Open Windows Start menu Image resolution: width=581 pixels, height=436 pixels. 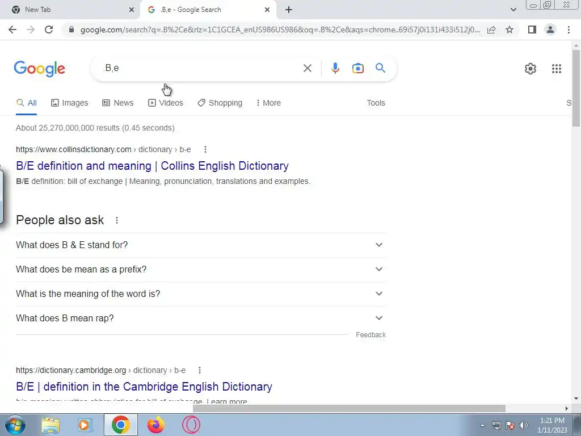click(15, 425)
